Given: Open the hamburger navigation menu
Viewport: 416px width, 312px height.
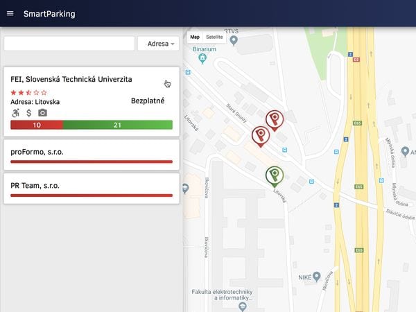Looking at the screenshot, I should click(x=10, y=14).
